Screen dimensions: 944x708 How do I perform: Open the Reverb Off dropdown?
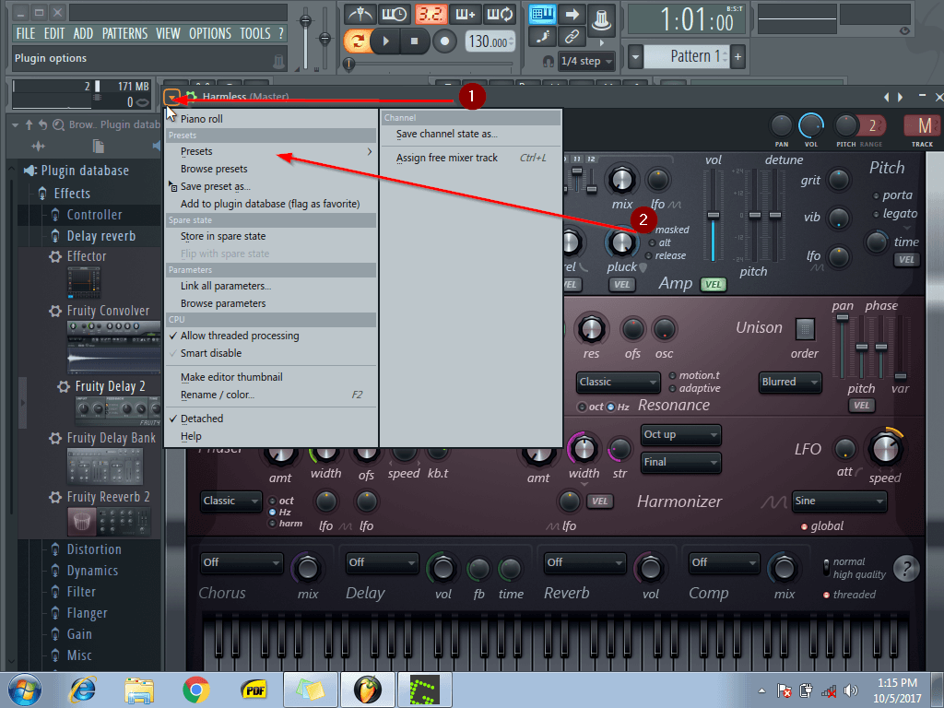click(584, 562)
